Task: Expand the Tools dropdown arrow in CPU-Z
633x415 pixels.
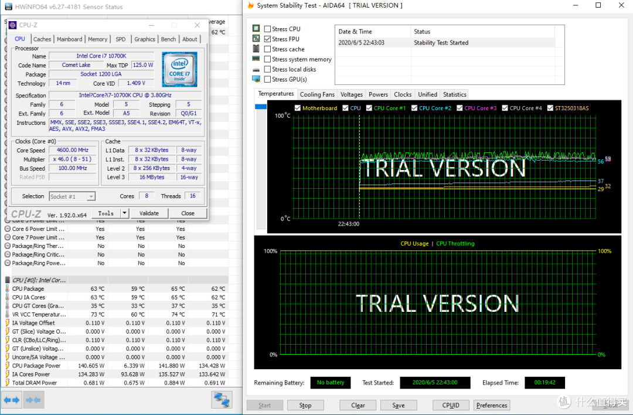Action: coord(124,213)
